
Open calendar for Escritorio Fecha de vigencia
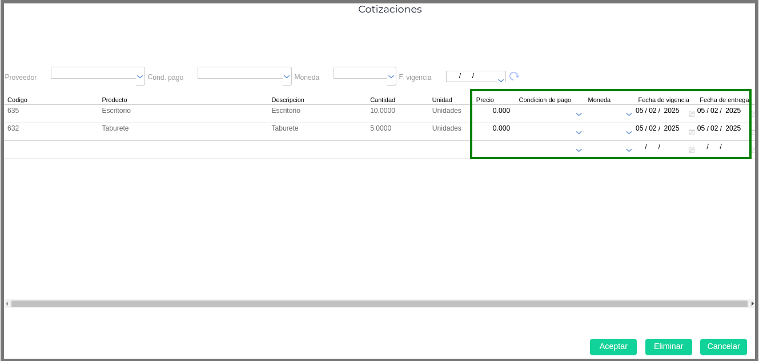click(692, 114)
